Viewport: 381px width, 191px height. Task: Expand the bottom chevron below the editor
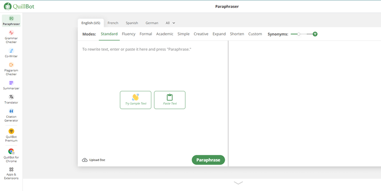[x=238, y=183]
